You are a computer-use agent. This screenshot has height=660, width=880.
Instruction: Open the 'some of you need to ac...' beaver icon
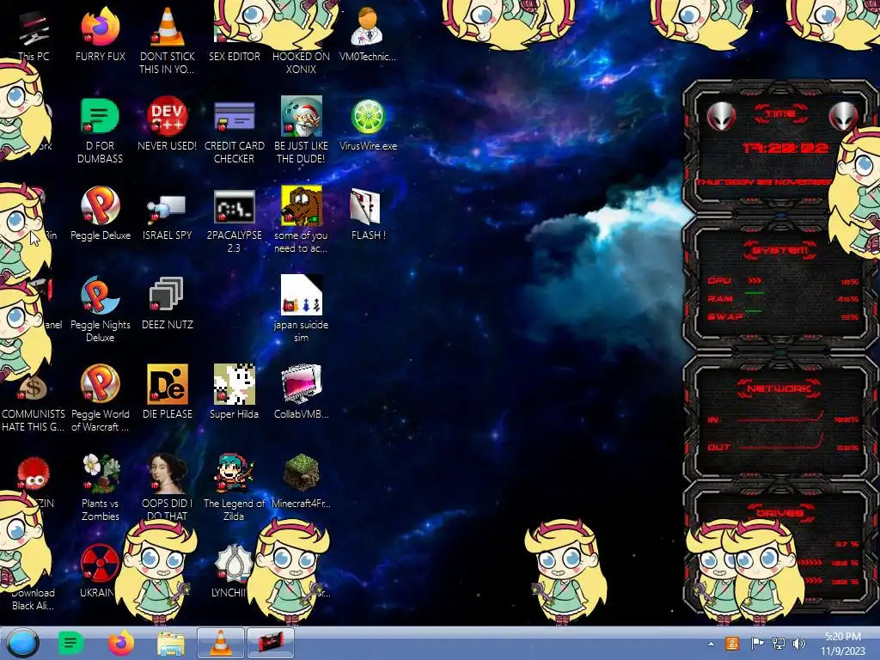click(302, 219)
